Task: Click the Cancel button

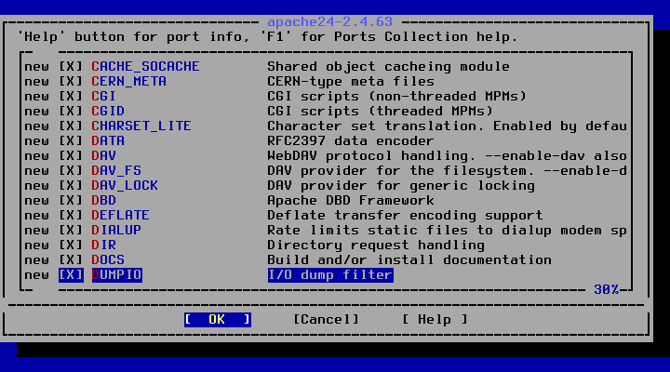Action: point(326,320)
